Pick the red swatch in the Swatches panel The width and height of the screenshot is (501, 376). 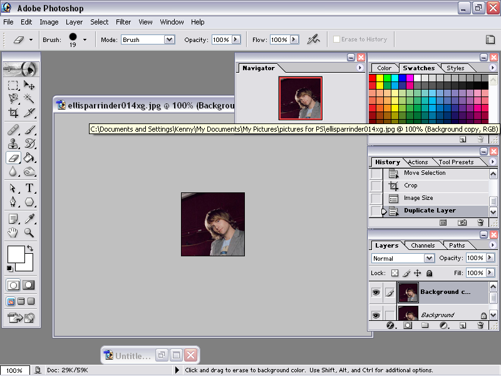371,77
